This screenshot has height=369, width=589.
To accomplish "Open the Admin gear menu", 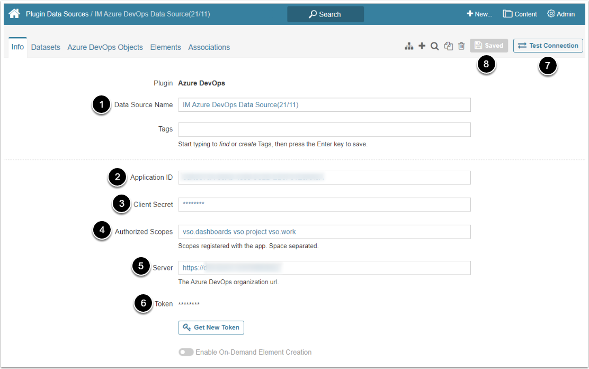I will (x=561, y=14).
